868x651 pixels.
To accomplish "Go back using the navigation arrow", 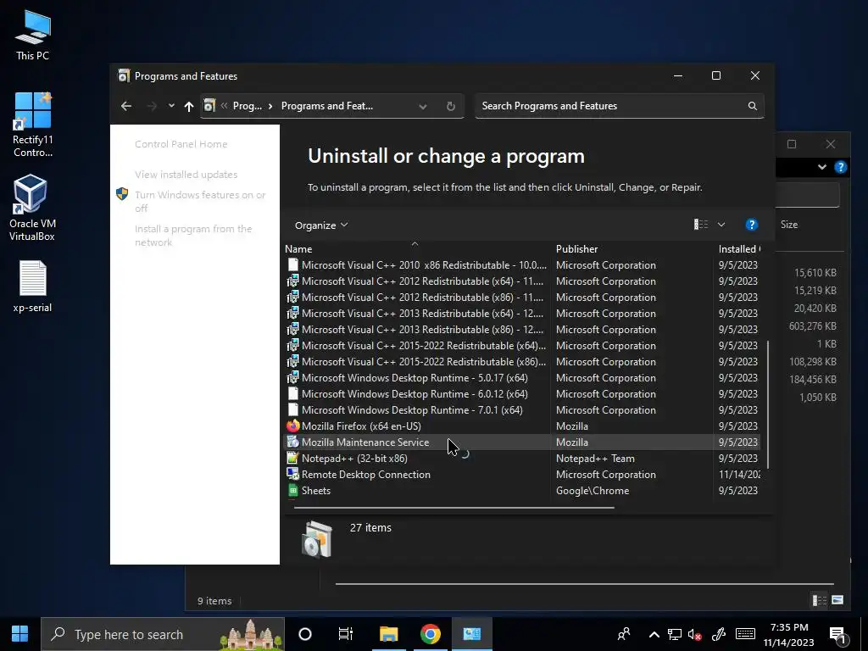I will [x=126, y=106].
